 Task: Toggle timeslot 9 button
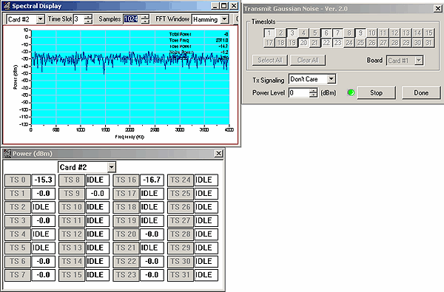coord(360,33)
